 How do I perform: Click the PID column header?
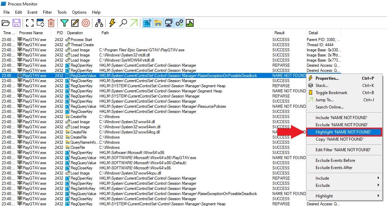click(58, 33)
